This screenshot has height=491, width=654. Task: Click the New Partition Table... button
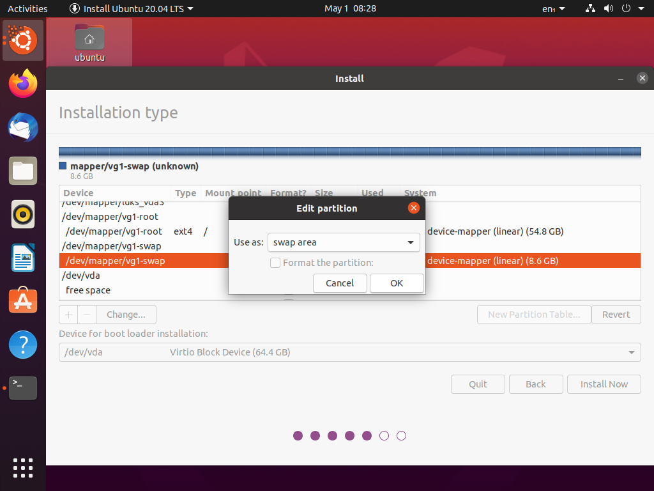click(x=534, y=315)
